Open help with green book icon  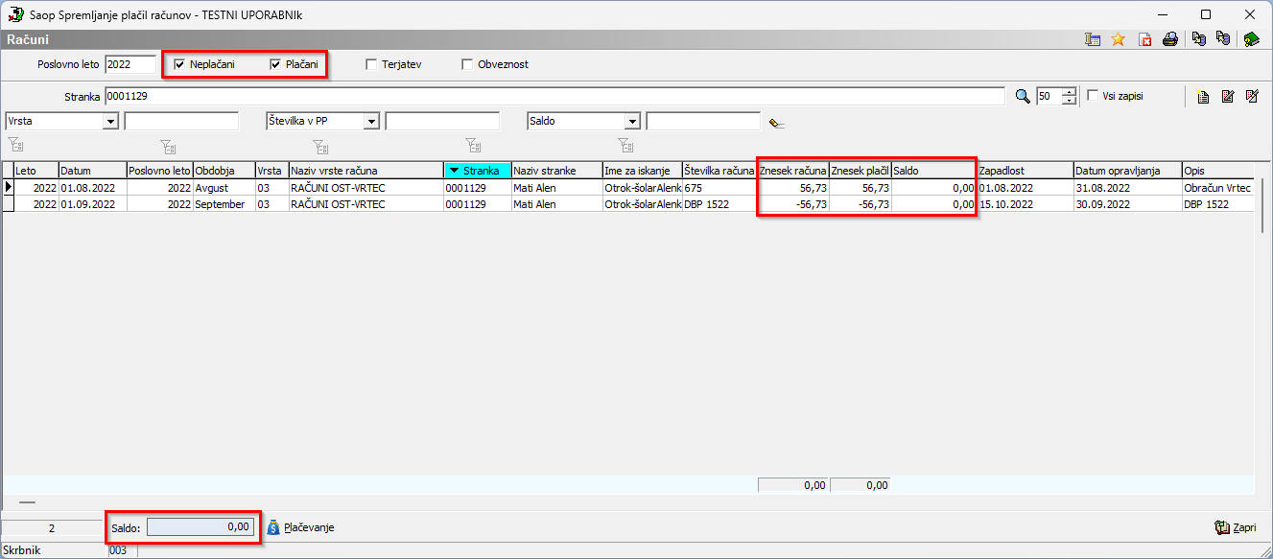coord(1250,39)
